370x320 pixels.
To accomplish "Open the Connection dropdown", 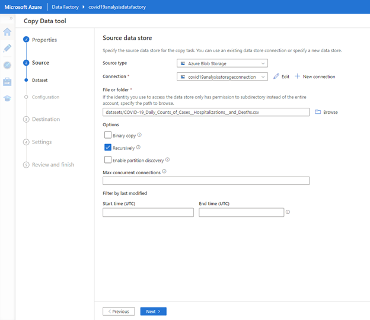I will tap(222, 76).
